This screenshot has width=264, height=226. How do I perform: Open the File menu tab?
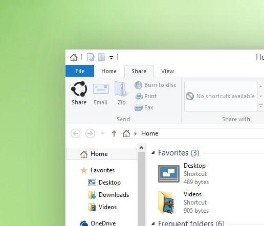click(80, 71)
